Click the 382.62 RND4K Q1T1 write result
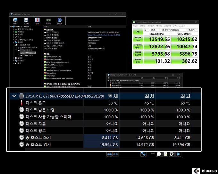The height and width of the screenshot is (174, 218). (x=184, y=61)
